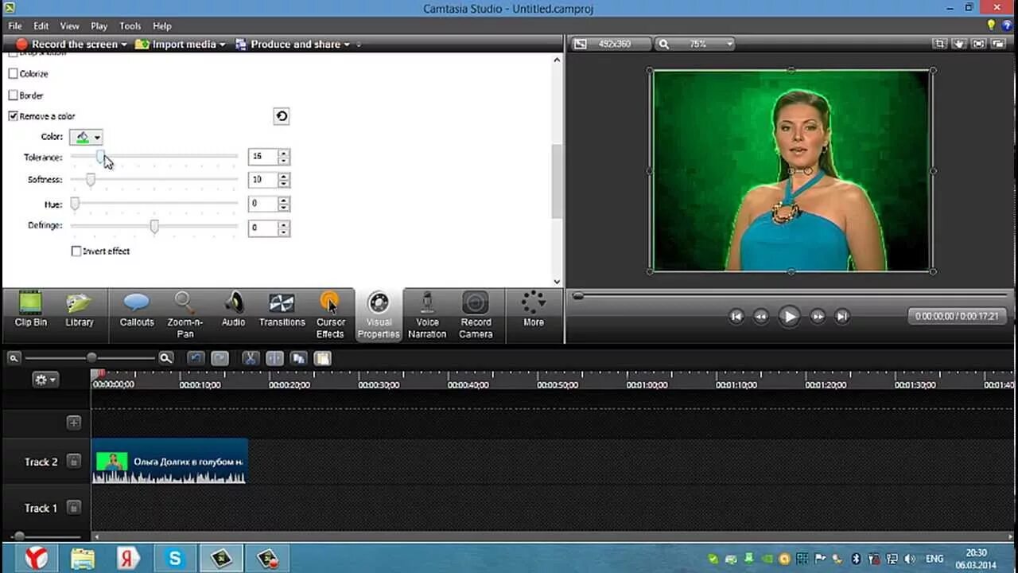Decrease Softness value with down arrow
The width and height of the screenshot is (1018, 573).
click(x=284, y=184)
